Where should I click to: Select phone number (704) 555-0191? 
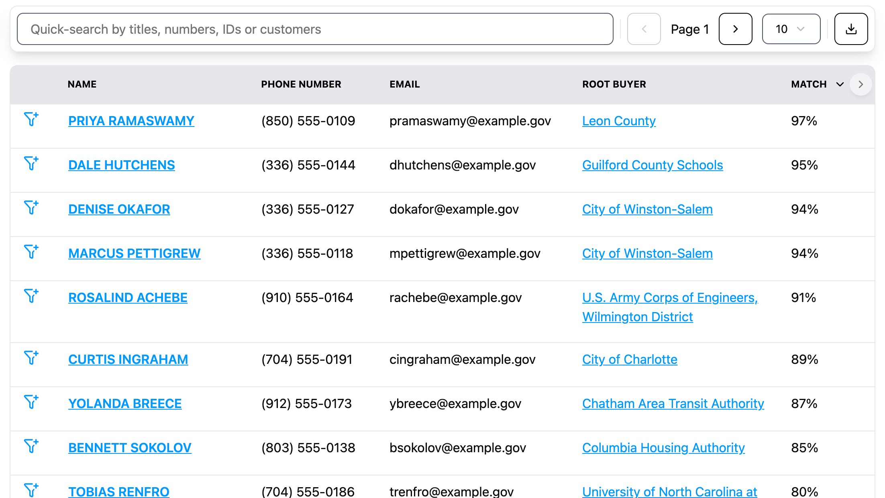click(x=307, y=359)
